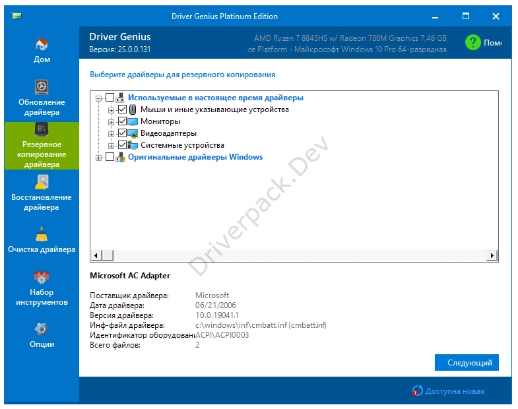
Task: Expand the Системные устройства tree node
Action: [x=111, y=146]
